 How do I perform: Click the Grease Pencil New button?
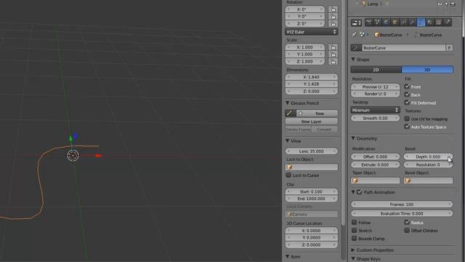click(317, 114)
